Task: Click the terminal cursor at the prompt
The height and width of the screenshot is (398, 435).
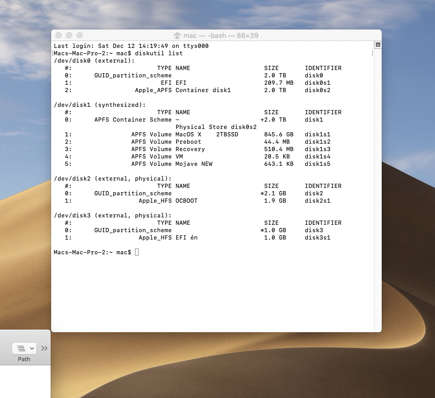Action: pos(137,252)
